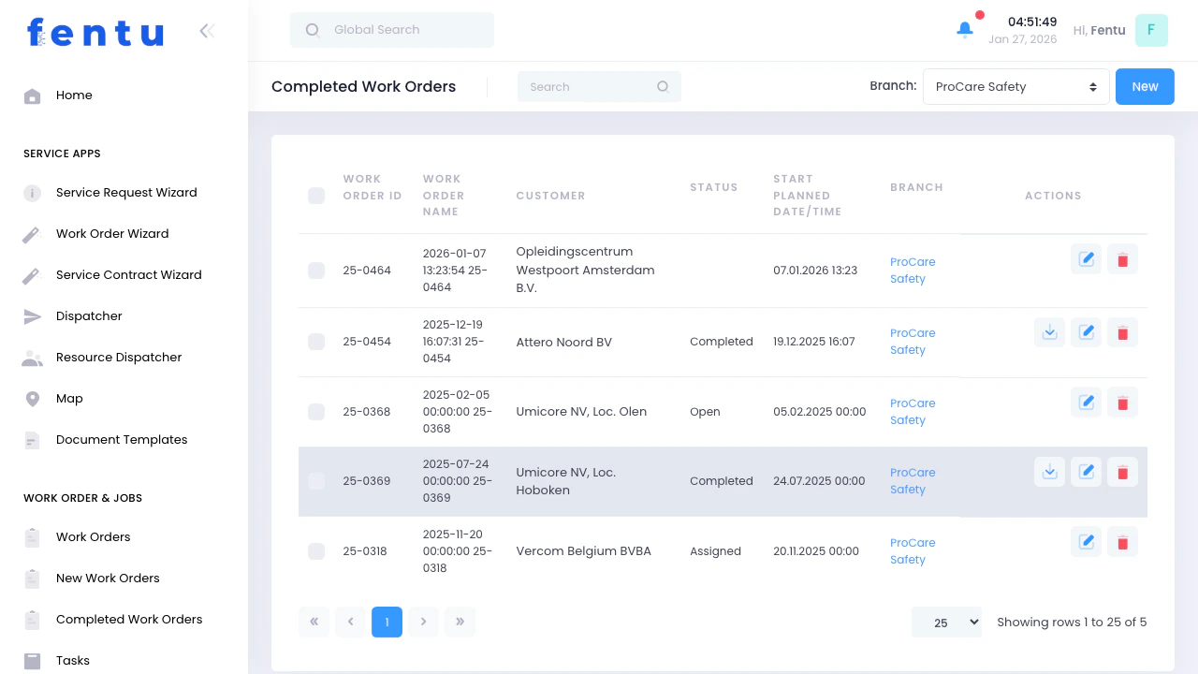
Task: Create a record with the New button
Action: coord(1145,86)
